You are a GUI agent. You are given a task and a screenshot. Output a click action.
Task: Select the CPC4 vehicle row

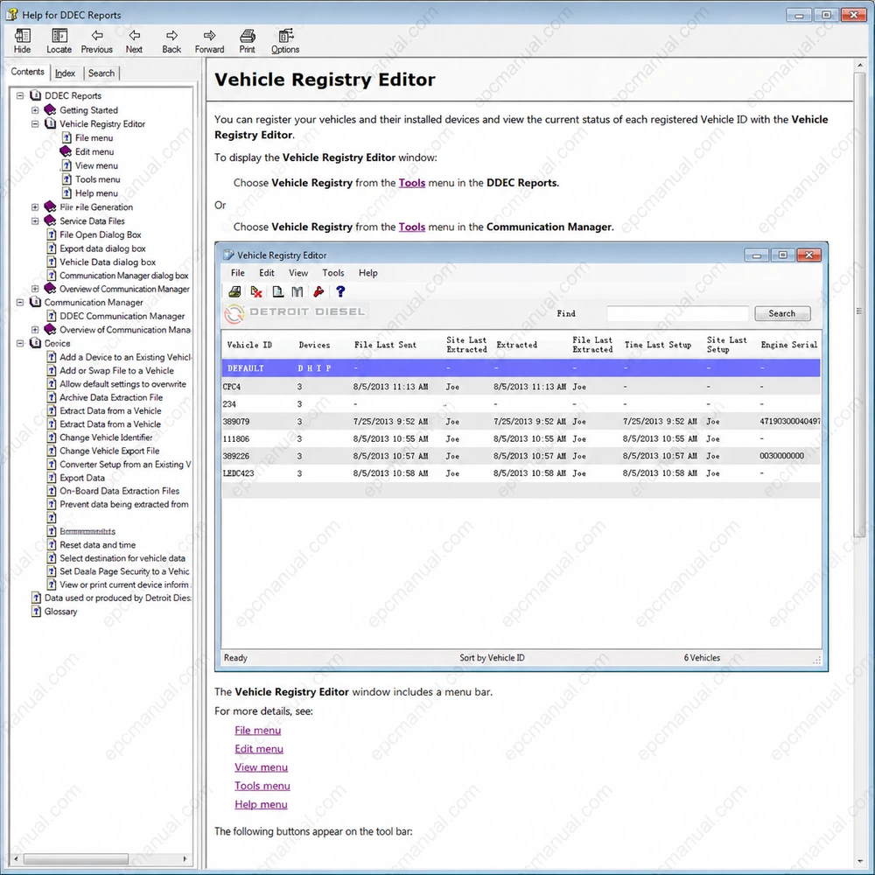tap(521, 386)
